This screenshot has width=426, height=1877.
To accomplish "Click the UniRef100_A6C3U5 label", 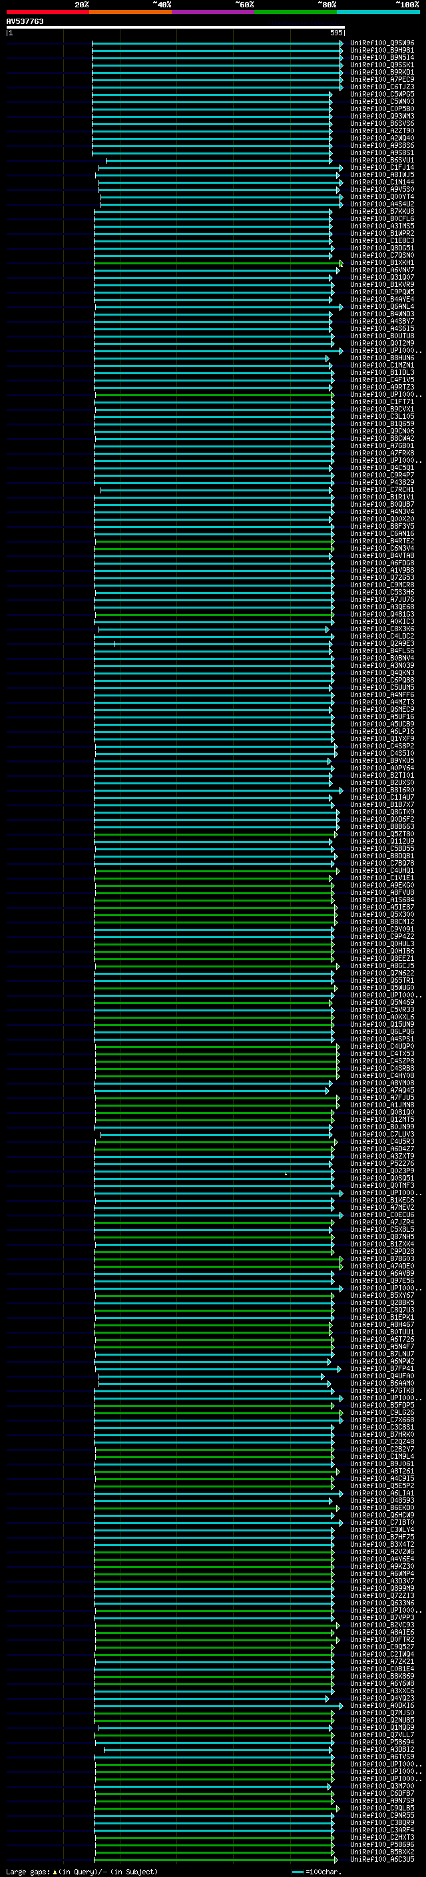I will 382,1860.
